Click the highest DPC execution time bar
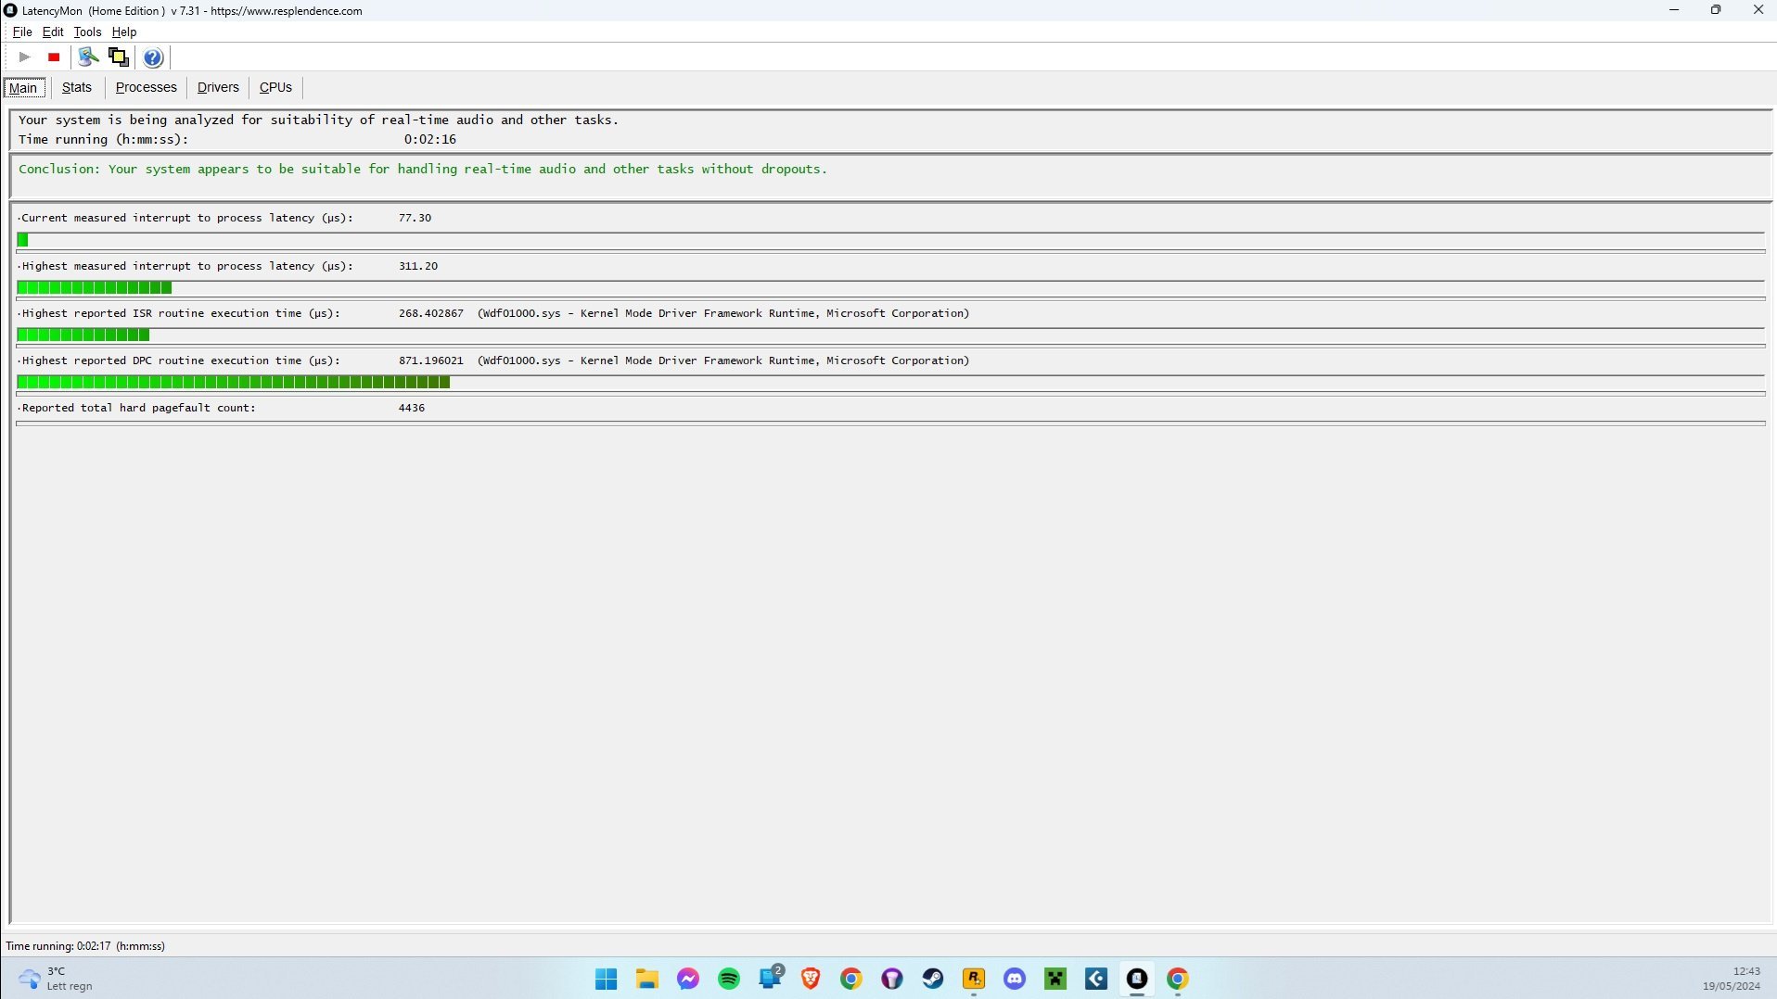Viewport: 1777px width, 999px height. pos(234,383)
